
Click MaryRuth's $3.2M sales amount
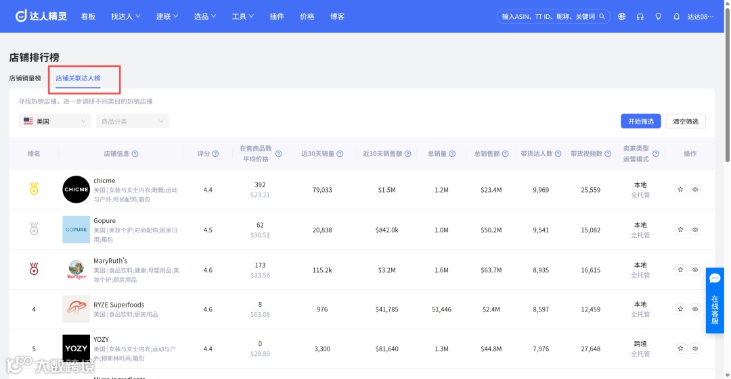387,270
